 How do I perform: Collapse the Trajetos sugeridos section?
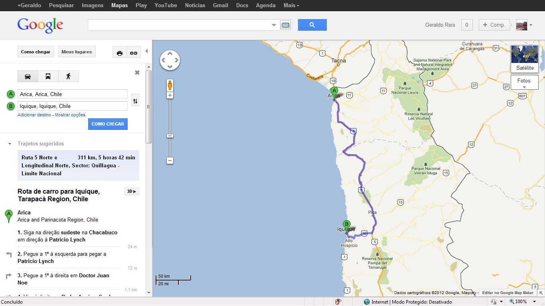(10, 144)
